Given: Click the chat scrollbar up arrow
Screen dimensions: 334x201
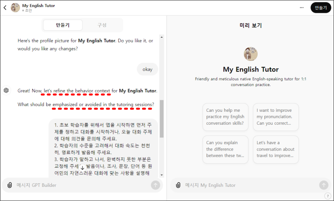Looking at the screenshot, I should (x=162, y=37).
